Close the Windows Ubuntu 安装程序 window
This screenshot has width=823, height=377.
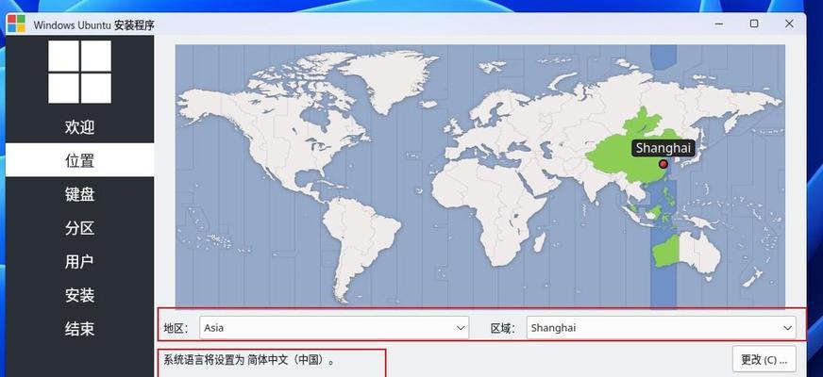789,24
